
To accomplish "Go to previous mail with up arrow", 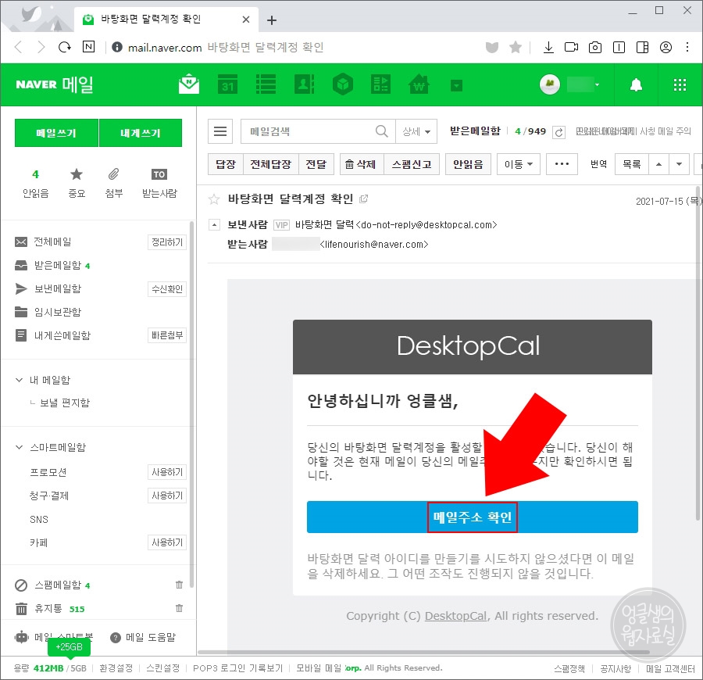I will 658,164.
